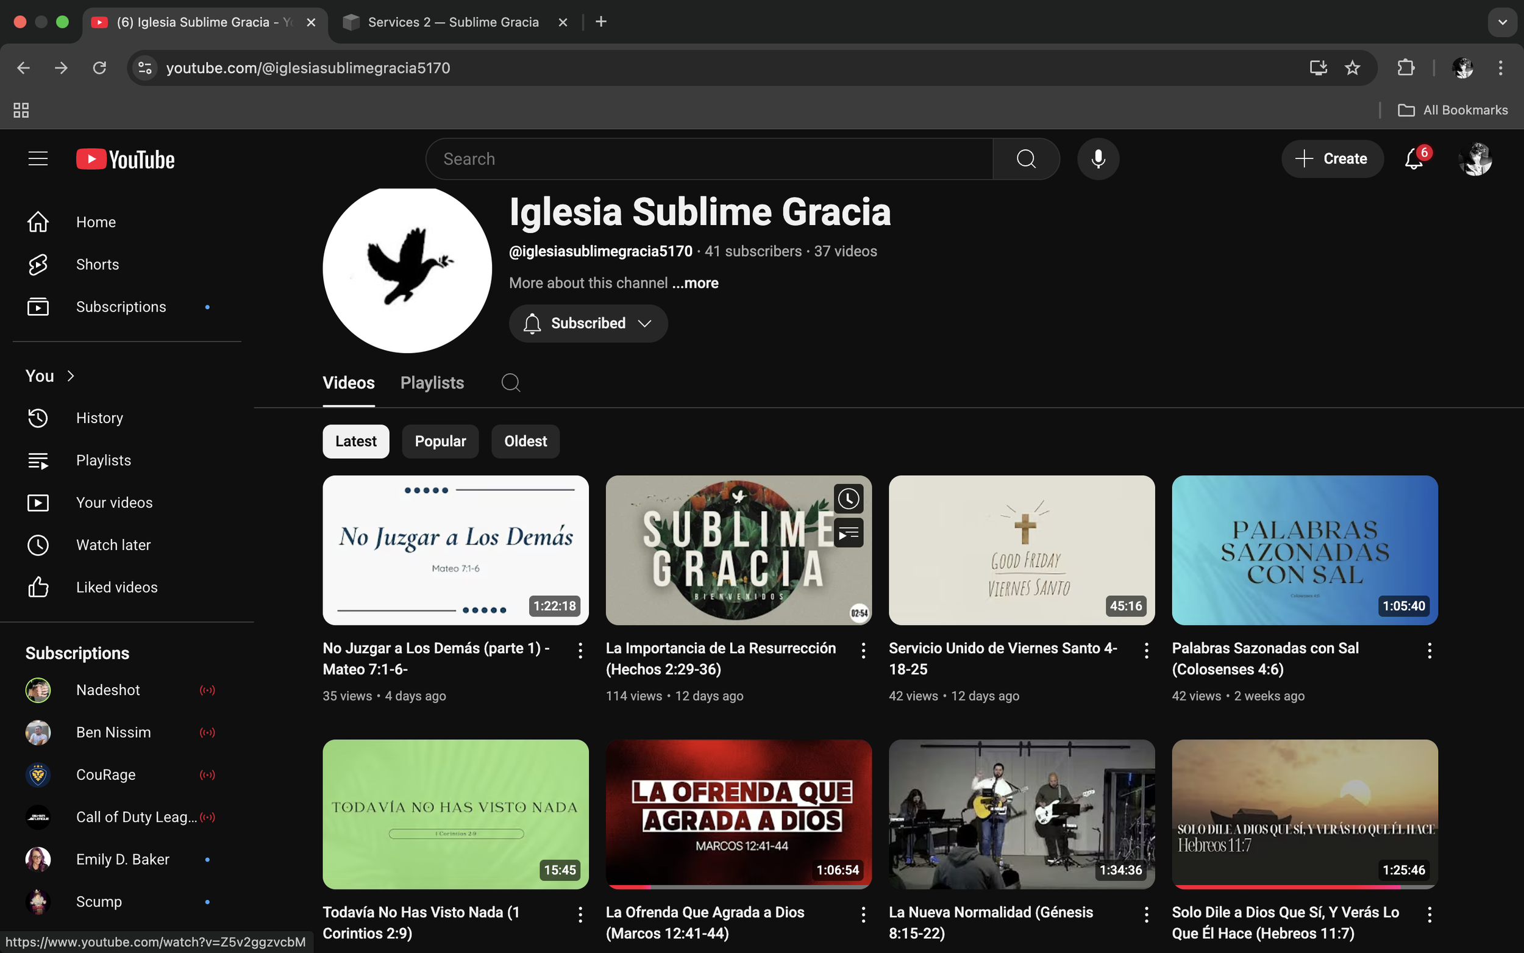Click the voice search microphone icon

point(1097,159)
